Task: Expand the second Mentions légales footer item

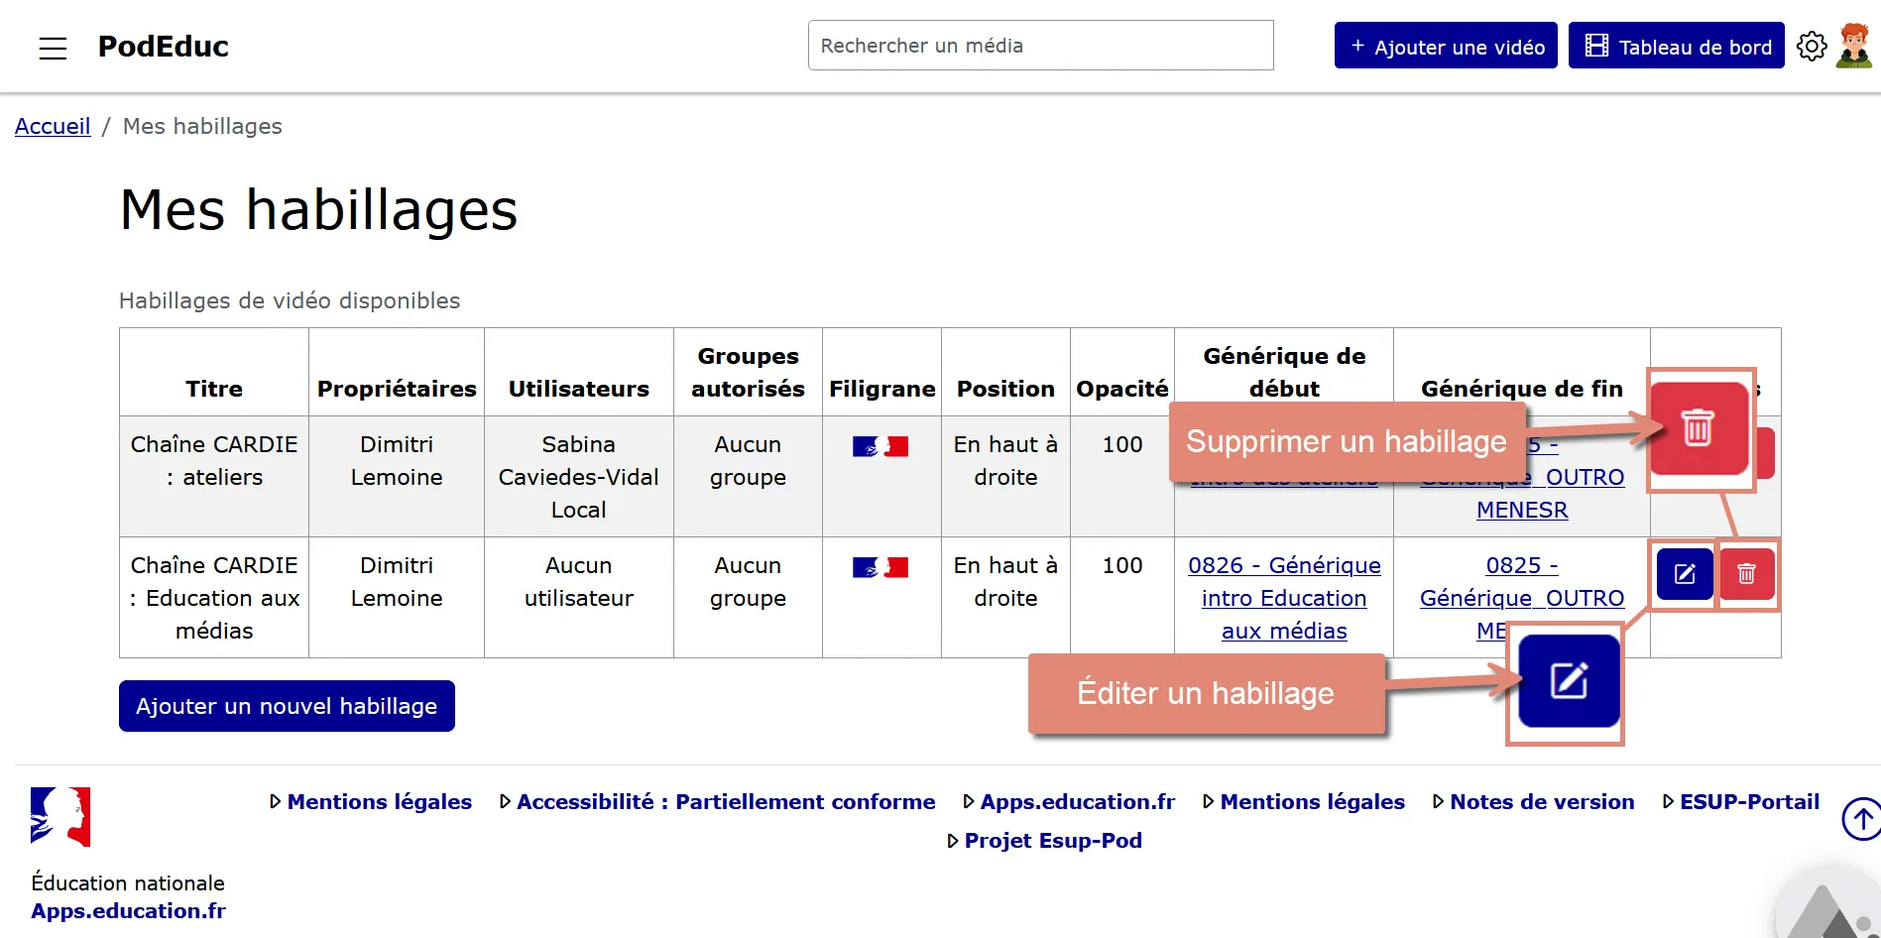Action: point(1304,801)
